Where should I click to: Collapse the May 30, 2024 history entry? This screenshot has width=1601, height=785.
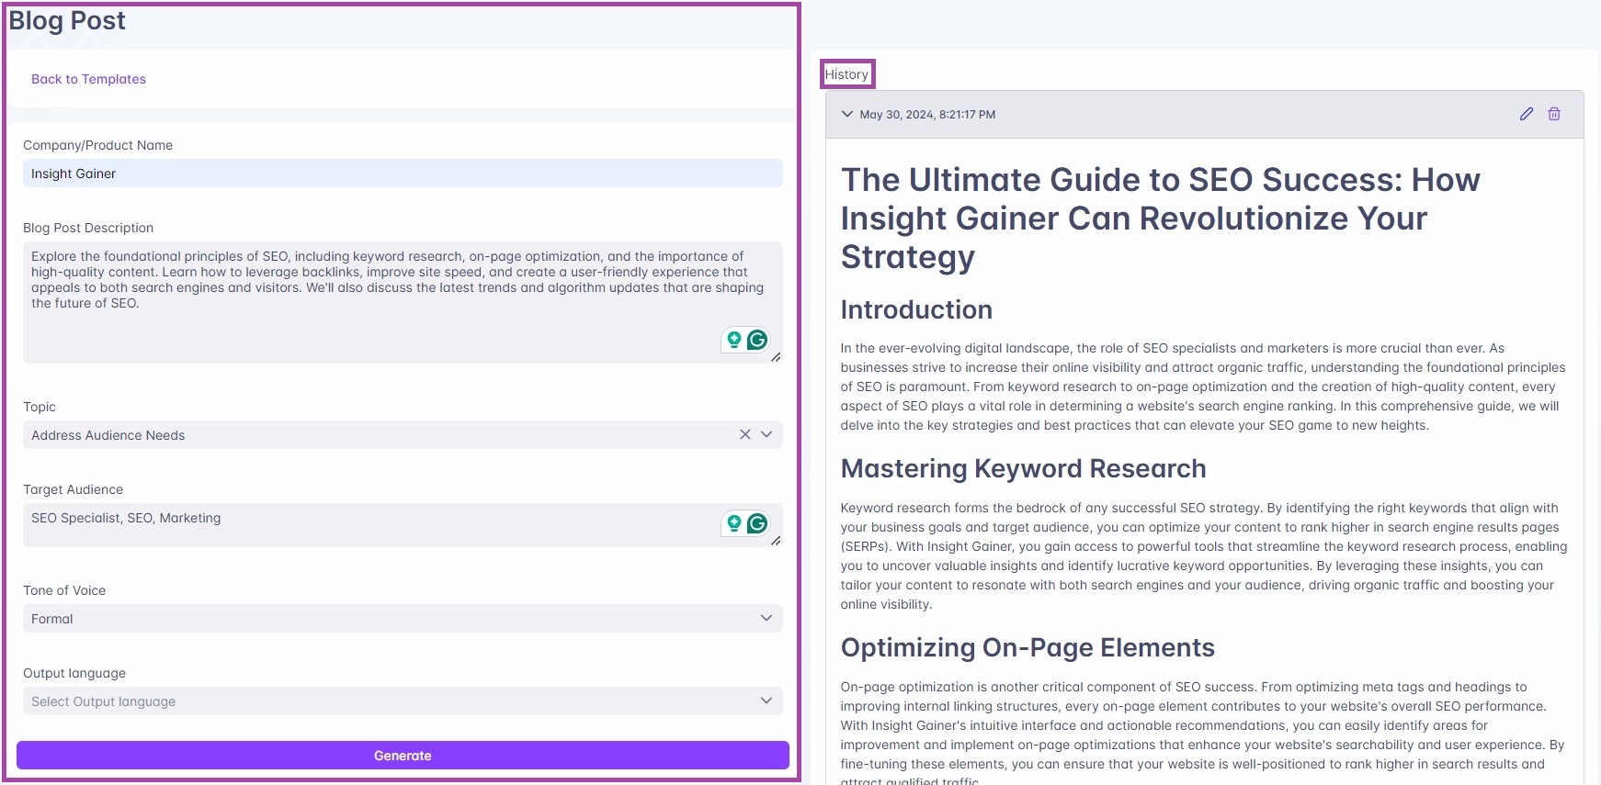[x=847, y=114]
